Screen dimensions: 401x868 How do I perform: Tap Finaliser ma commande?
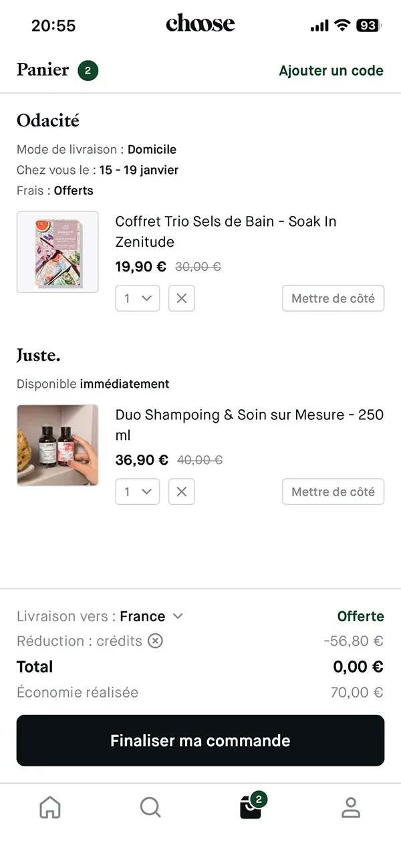[x=200, y=740]
